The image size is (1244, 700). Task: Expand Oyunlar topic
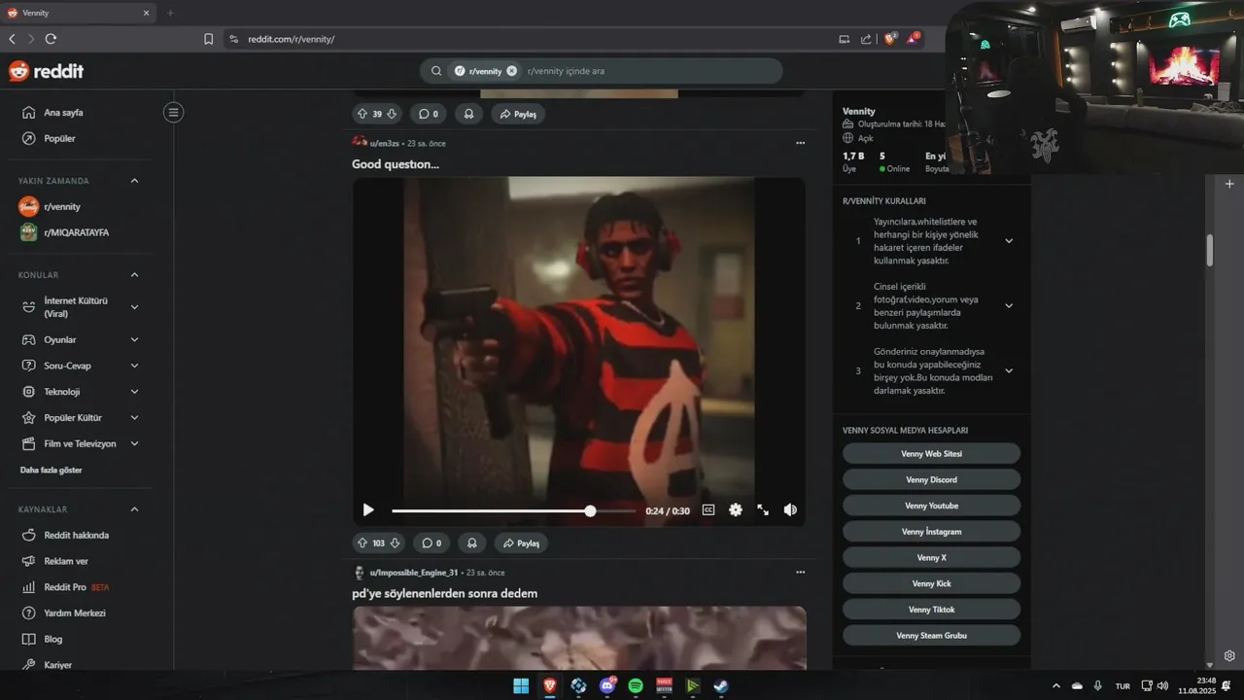134,339
